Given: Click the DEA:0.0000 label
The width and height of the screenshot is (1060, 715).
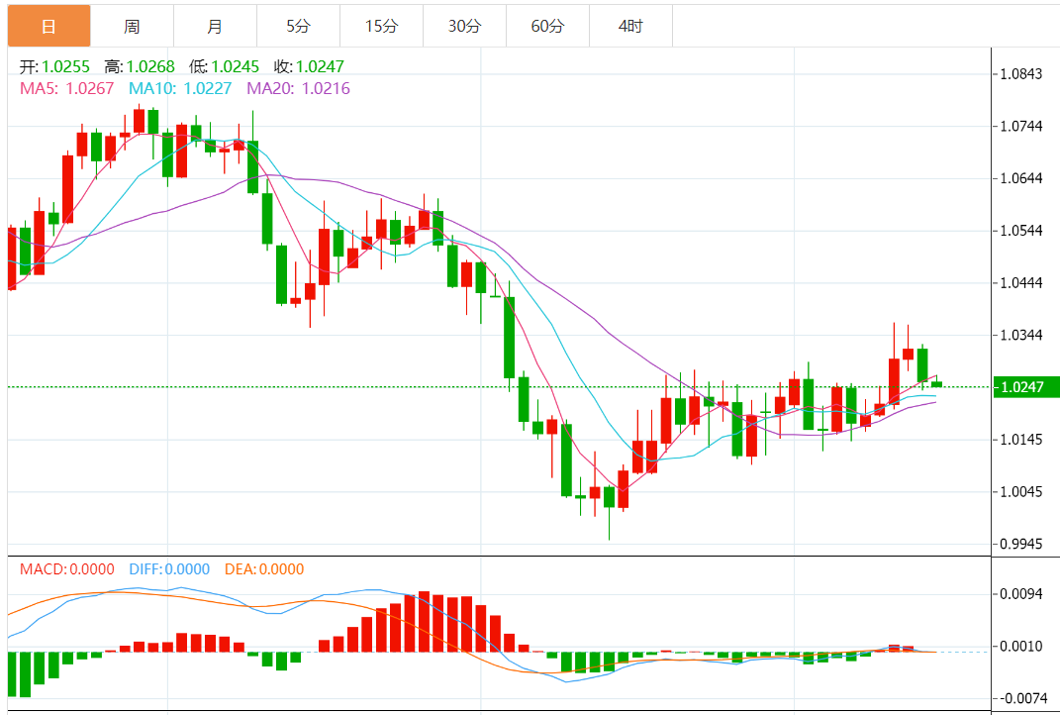Looking at the screenshot, I should pos(264,569).
